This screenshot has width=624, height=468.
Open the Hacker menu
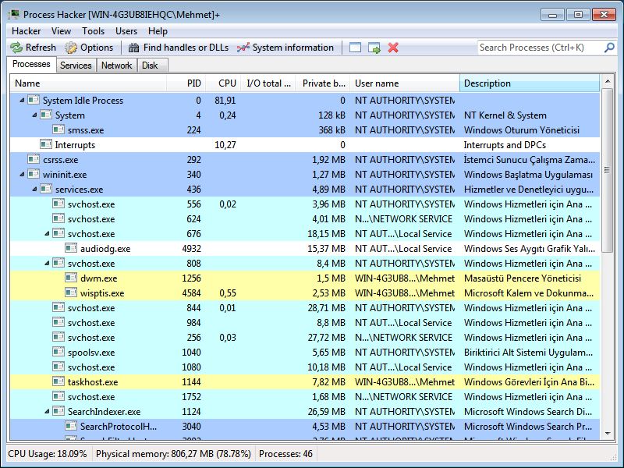26,31
